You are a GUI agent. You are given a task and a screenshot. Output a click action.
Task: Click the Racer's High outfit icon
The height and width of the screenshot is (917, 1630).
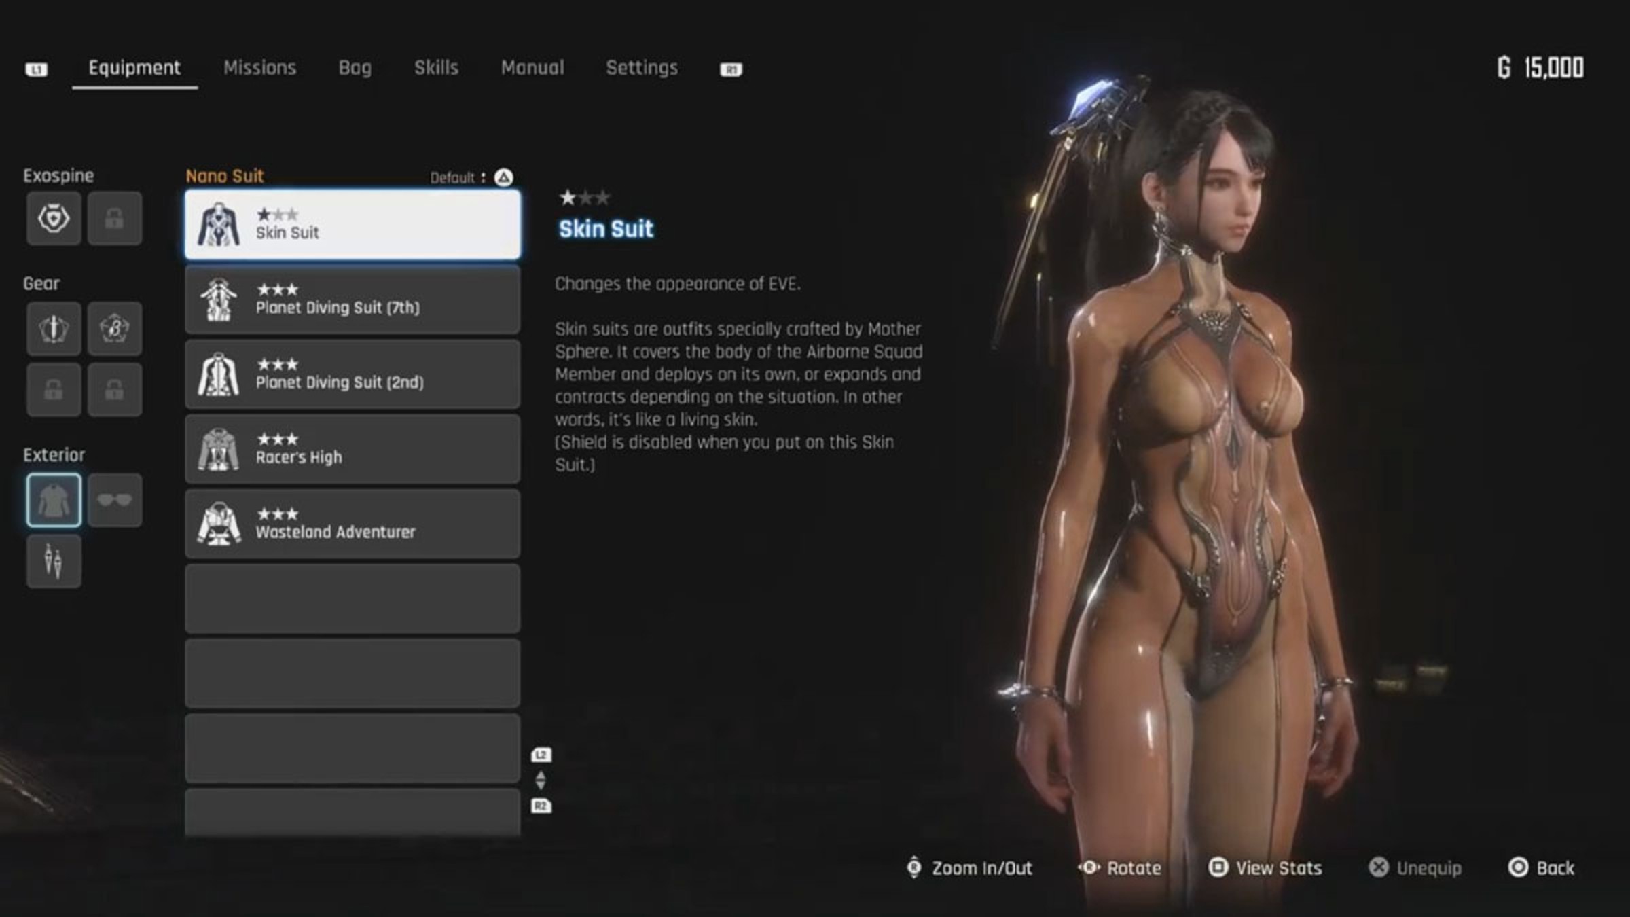click(218, 449)
